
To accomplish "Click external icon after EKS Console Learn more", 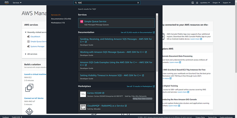I will (179, 106).
